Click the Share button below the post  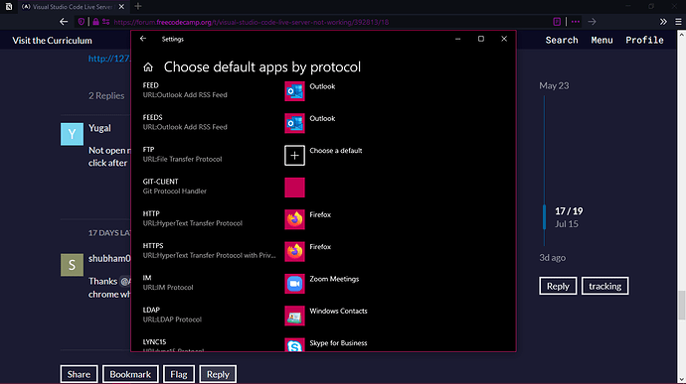tap(79, 374)
